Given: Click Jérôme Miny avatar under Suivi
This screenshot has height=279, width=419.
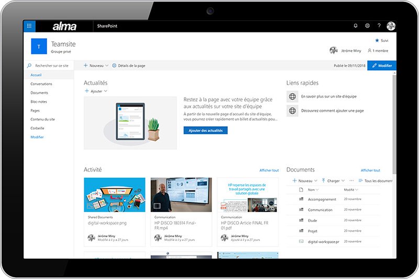Looking at the screenshot, I should point(334,50).
